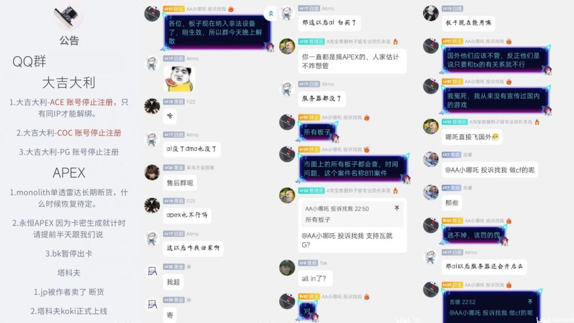Click the 哪吒直接飞国外 message with emoji

tap(472, 137)
